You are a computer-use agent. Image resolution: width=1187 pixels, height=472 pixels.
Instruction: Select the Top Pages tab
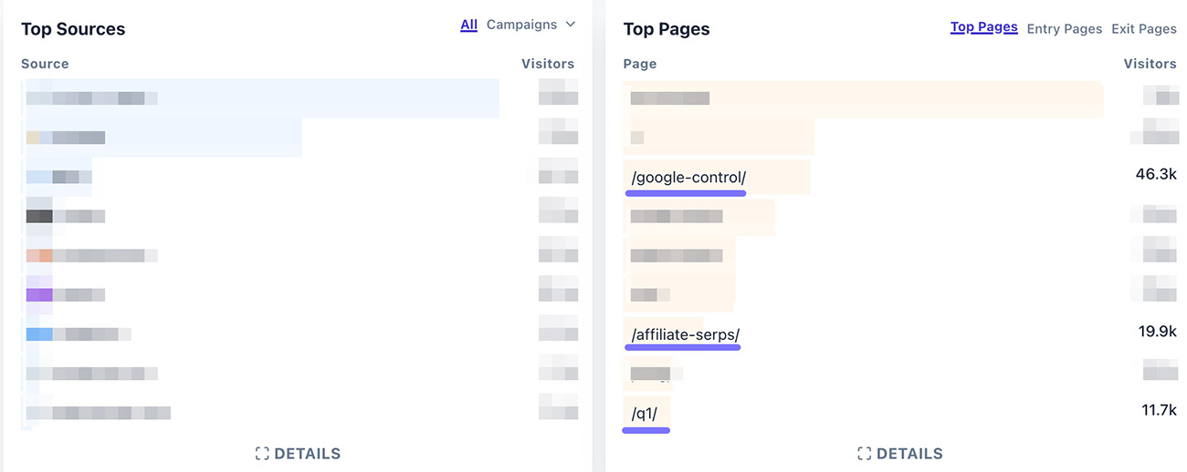pos(984,27)
